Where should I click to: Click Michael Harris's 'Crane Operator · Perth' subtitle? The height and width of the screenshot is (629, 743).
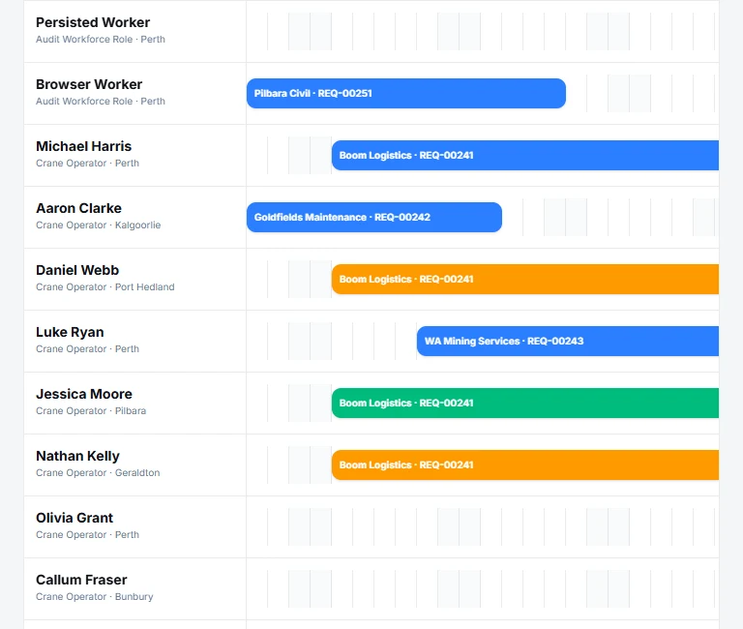pyautogui.click(x=88, y=164)
